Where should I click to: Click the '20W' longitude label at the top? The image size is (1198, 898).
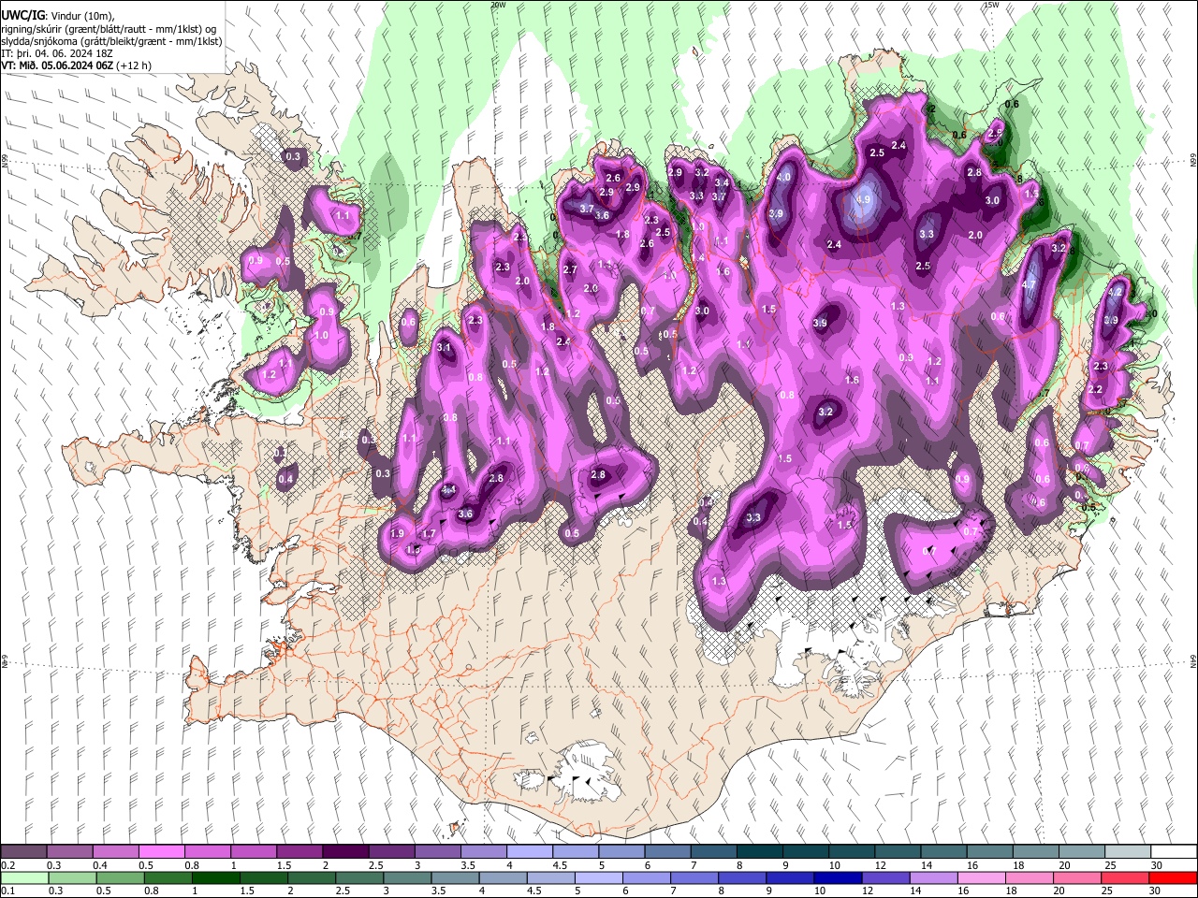click(x=498, y=5)
